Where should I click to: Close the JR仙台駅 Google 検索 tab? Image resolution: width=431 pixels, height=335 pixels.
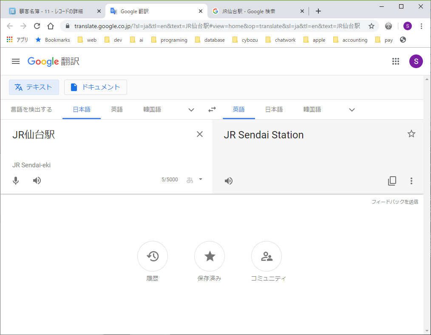coord(302,11)
